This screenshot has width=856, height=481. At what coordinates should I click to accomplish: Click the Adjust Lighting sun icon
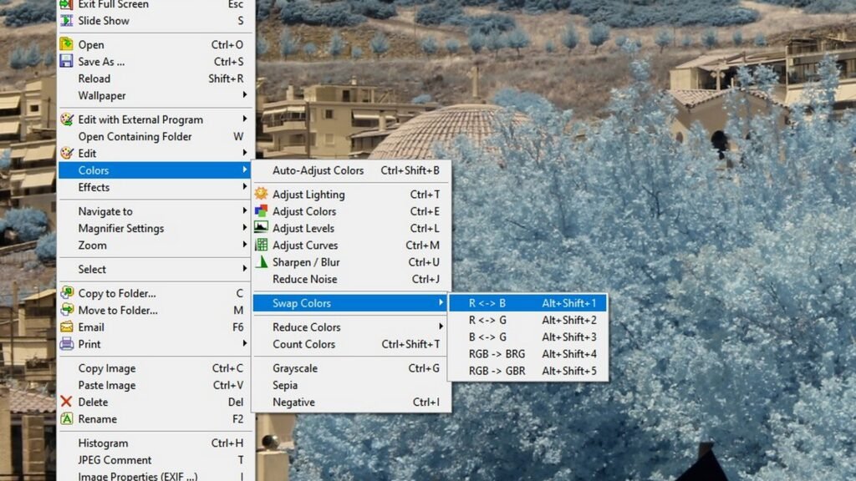(261, 194)
